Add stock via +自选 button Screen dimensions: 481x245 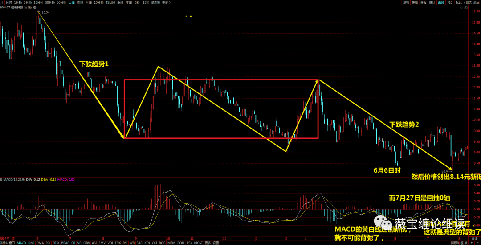click(x=468, y=3)
